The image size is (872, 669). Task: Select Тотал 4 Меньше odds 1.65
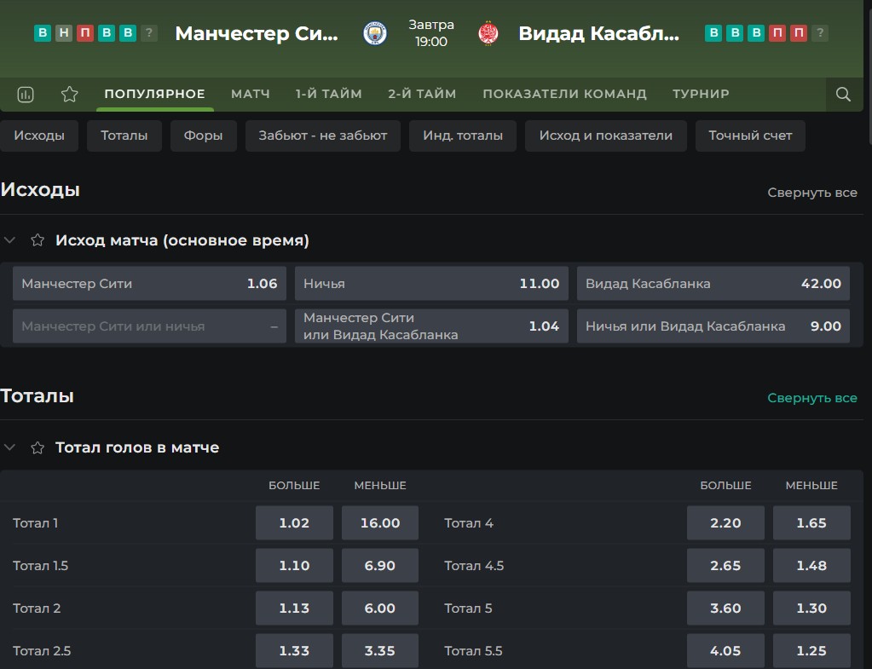tap(811, 522)
